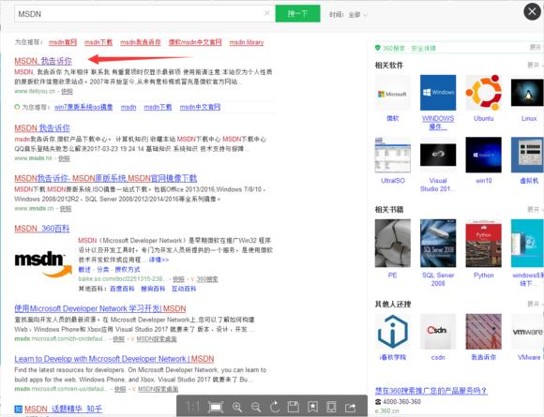Zoom in using the magnifier plus icon
The image size is (544, 417).
(237, 407)
